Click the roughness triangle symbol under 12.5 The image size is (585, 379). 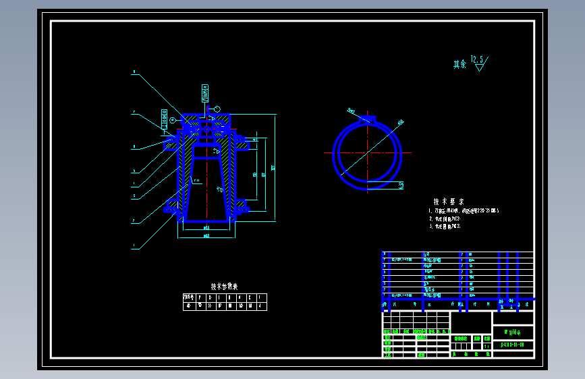tap(480, 67)
